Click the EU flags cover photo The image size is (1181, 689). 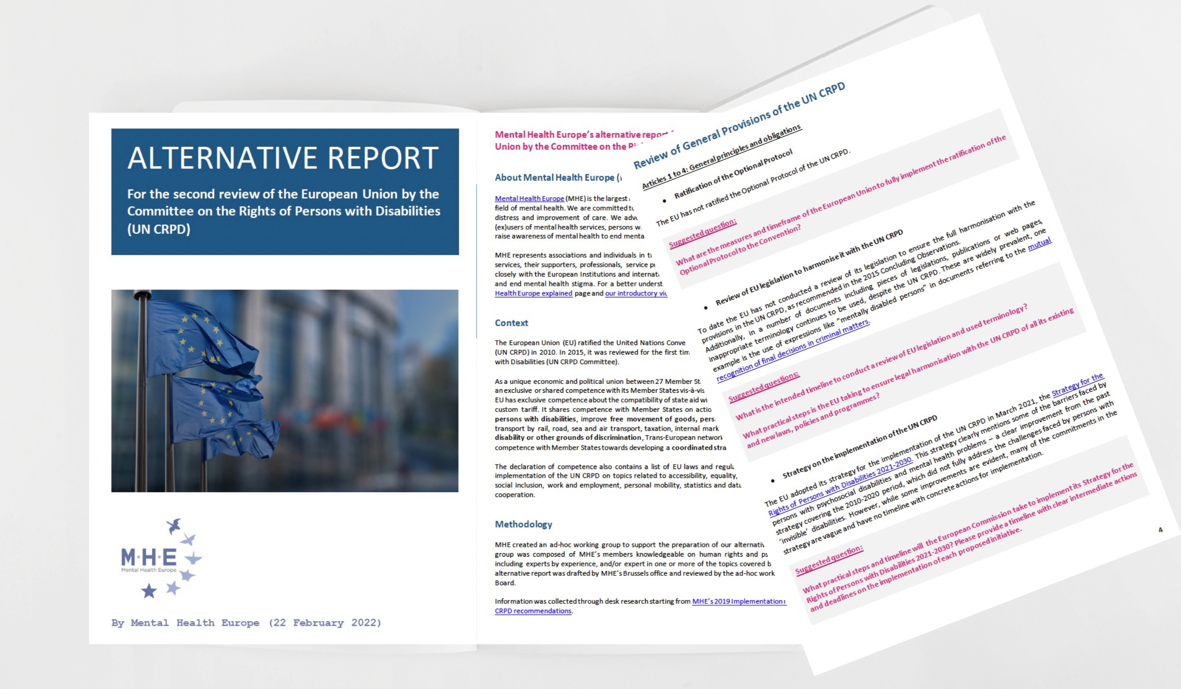point(285,391)
